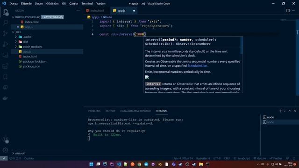
Task: Show hidden system tray icons
Action: pyautogui.click(x=258, y=164)
